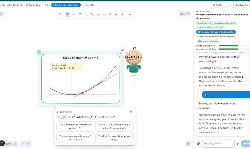Download slides from the top bar
250x149 pixels.
(x=240, y=5)
